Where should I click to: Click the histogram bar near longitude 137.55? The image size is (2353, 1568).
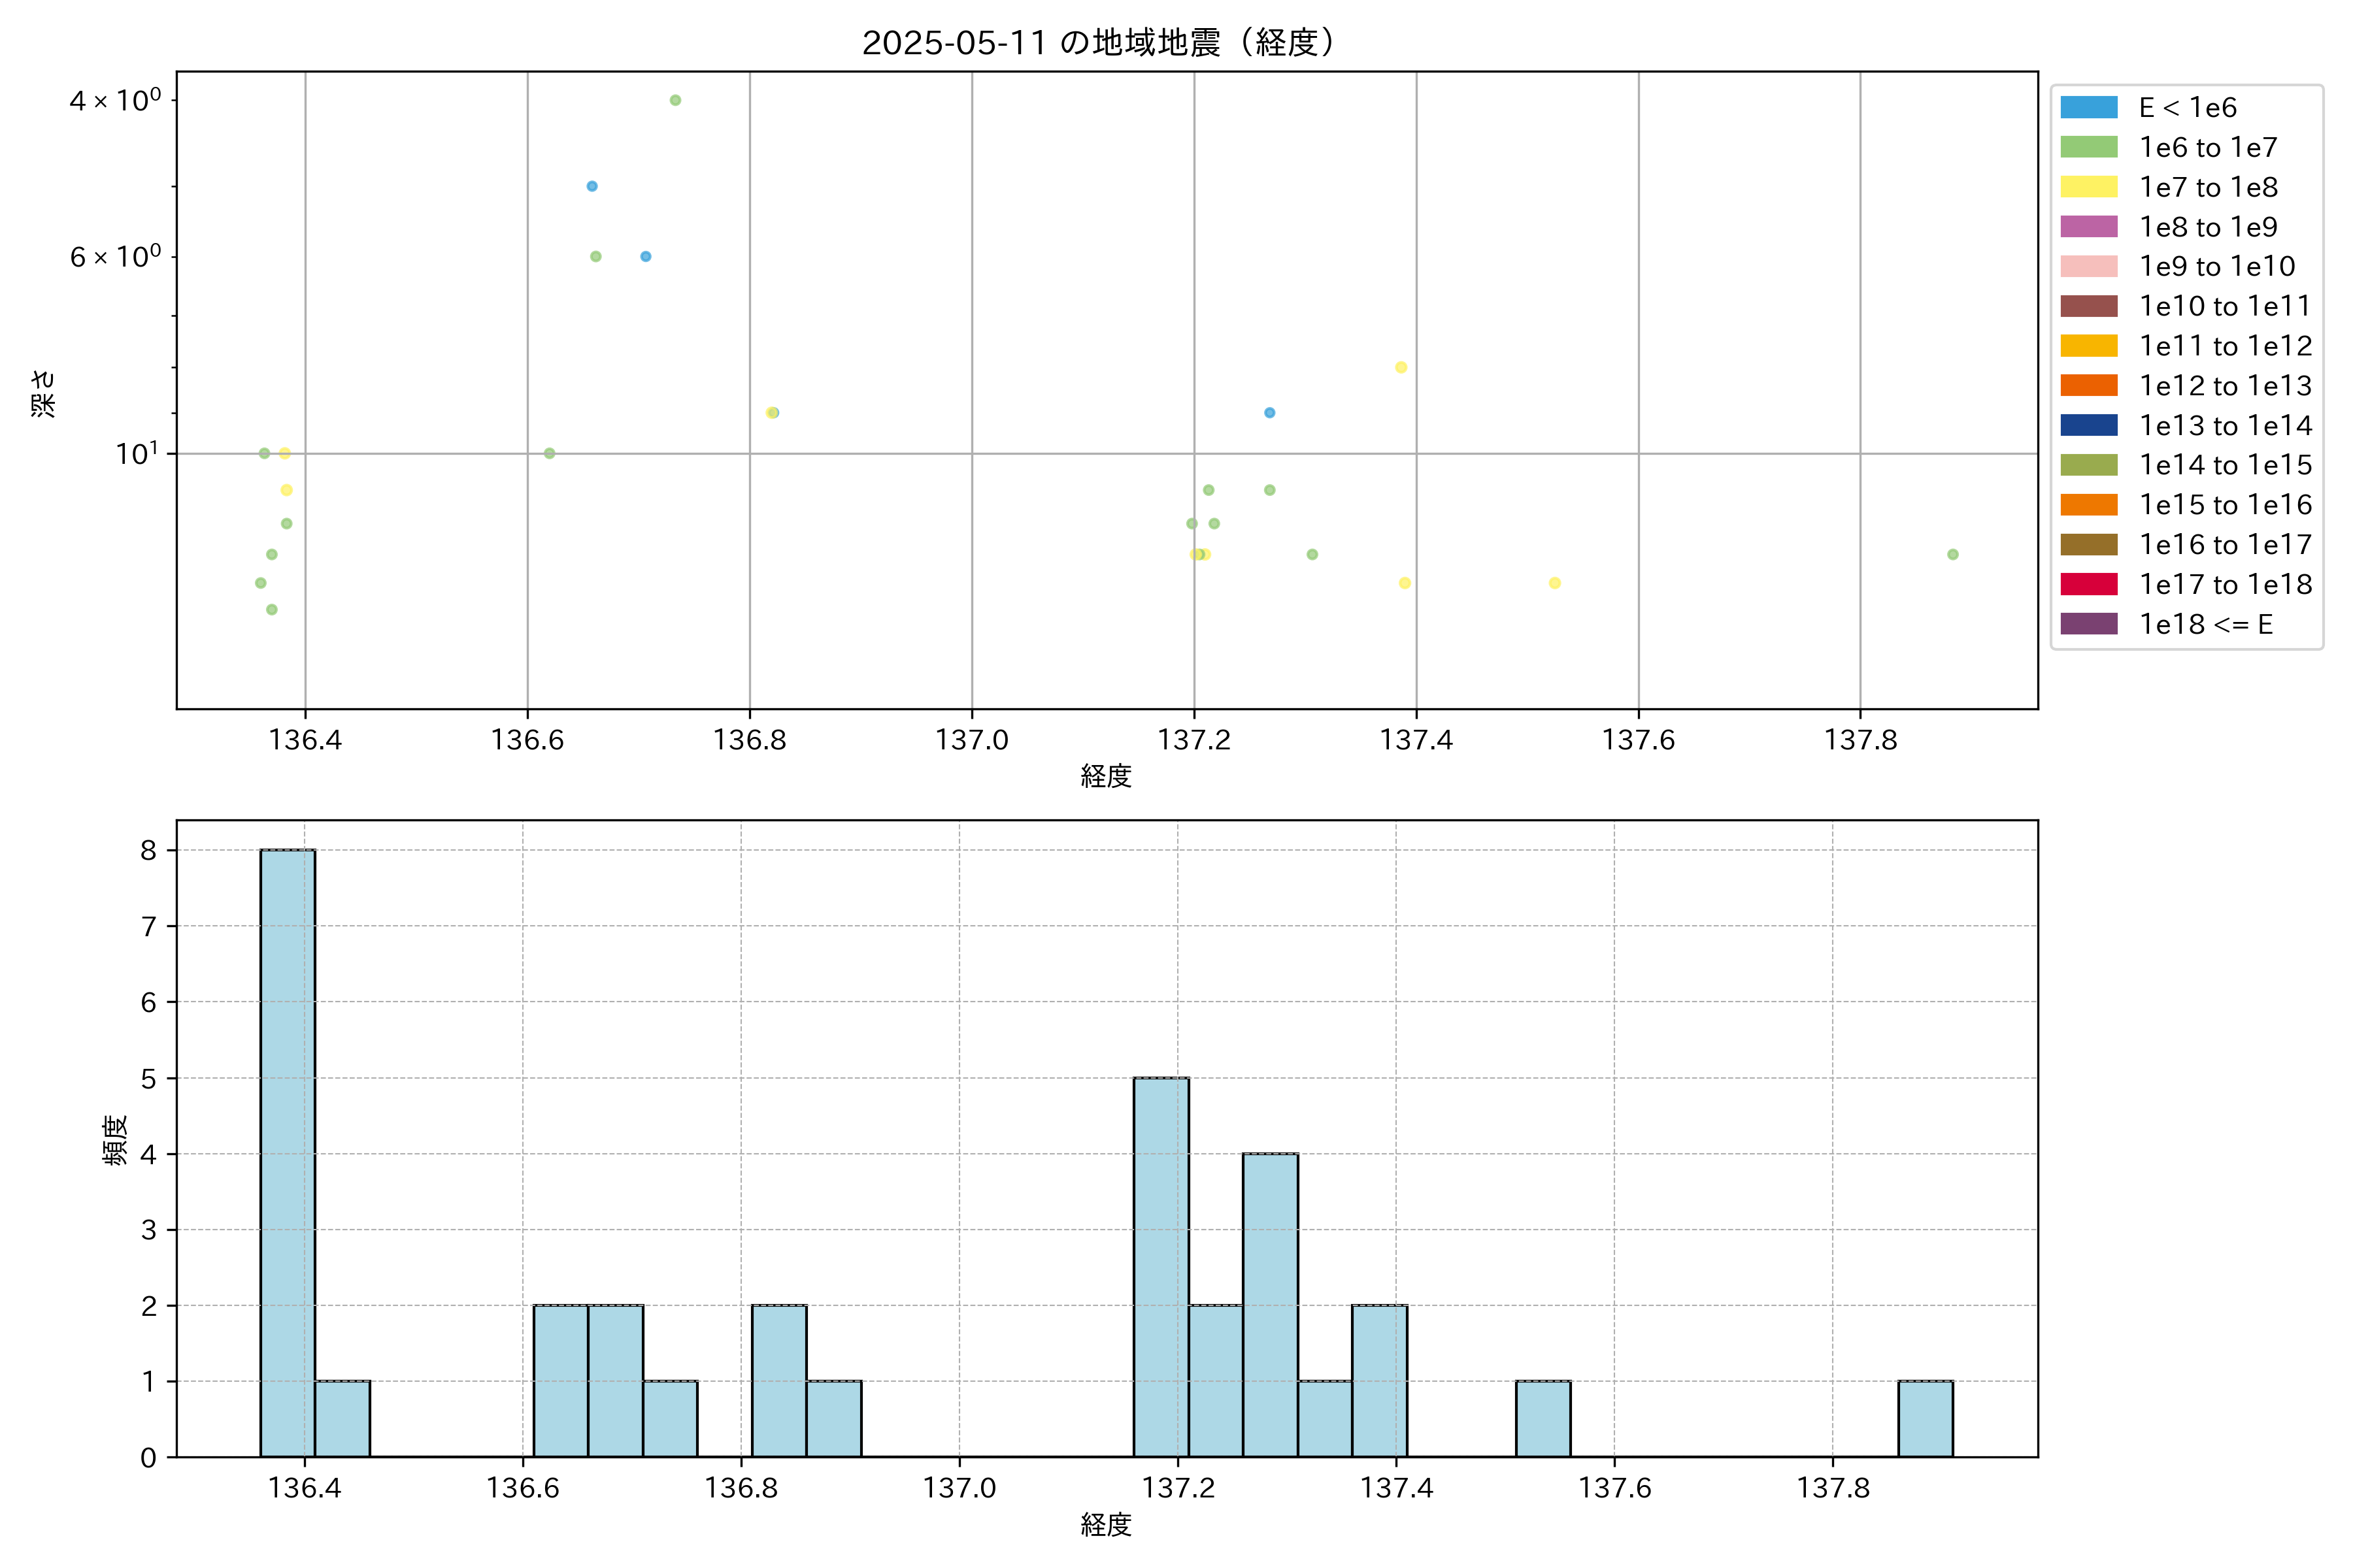[x=1543, y=1418]
